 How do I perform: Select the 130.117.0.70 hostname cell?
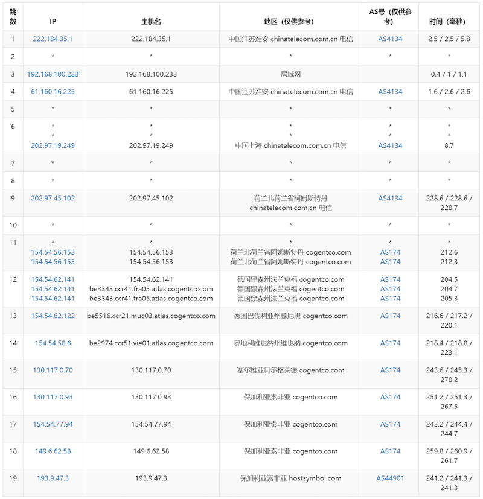151,370
